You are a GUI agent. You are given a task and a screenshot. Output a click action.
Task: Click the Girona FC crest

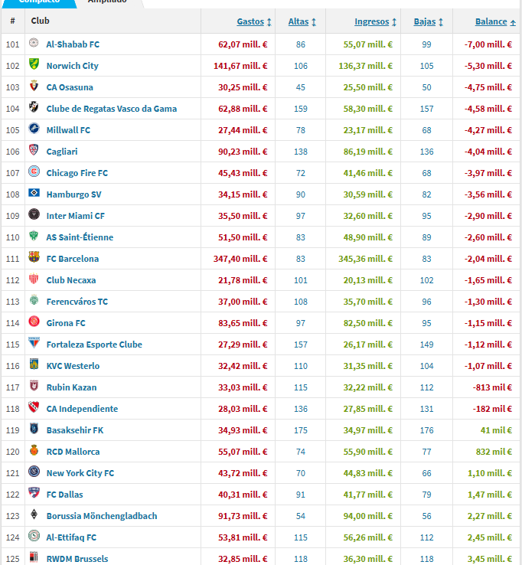pos(34,322)
